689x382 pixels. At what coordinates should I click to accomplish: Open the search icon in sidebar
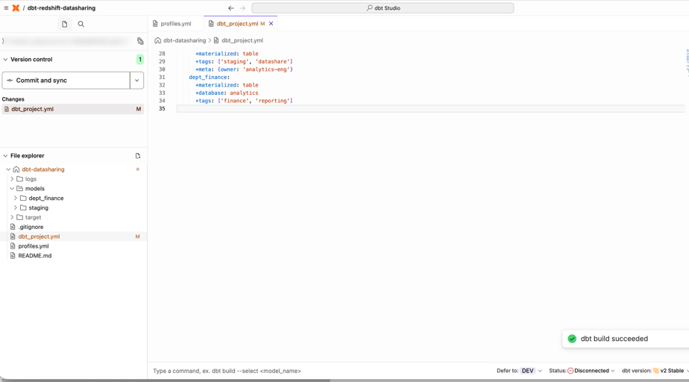(81, 24)
